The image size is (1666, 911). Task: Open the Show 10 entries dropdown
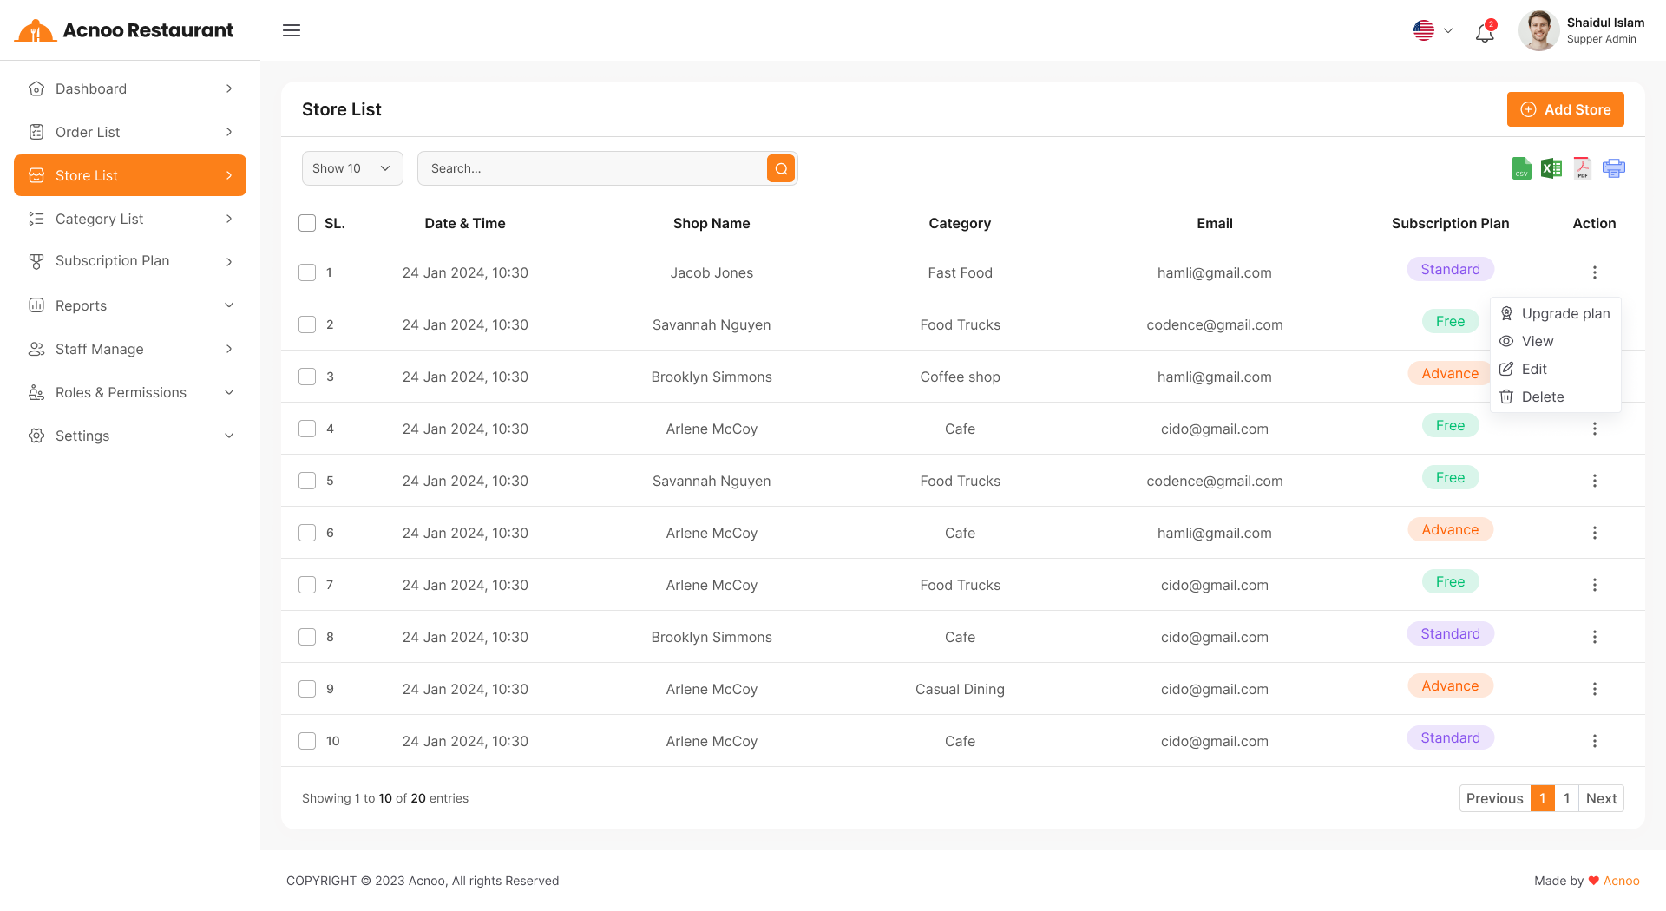352,168
